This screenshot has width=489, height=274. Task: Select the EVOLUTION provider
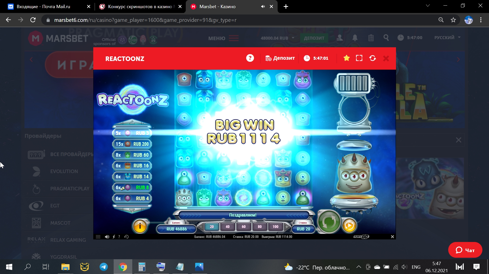point(59,171)
